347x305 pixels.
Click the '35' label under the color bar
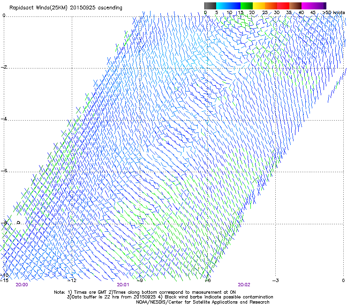pyautogui.click(x=289, y=13)
